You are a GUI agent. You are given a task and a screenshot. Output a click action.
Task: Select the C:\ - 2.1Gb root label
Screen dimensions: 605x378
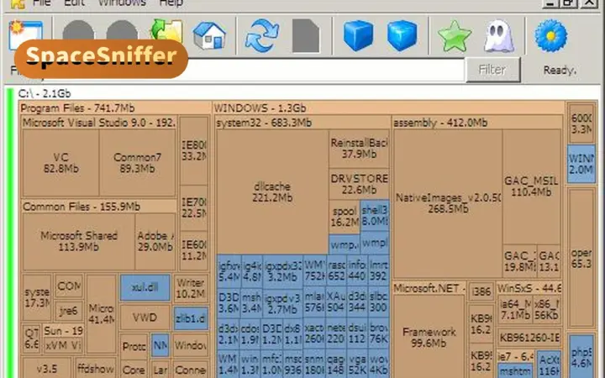pyautogui.click(x=45, y=93)
